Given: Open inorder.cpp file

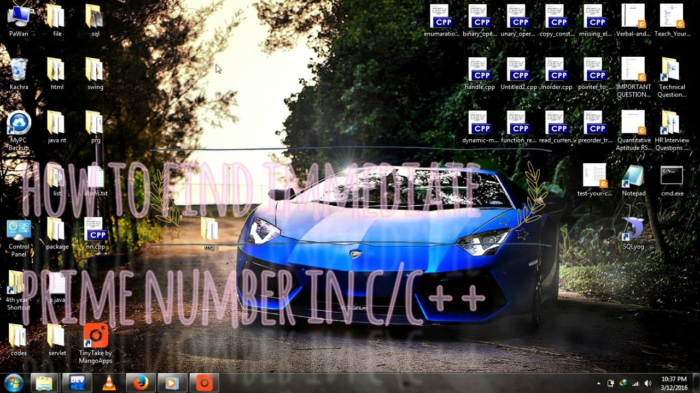Looking at the screenshot, I should coord(557,74).
